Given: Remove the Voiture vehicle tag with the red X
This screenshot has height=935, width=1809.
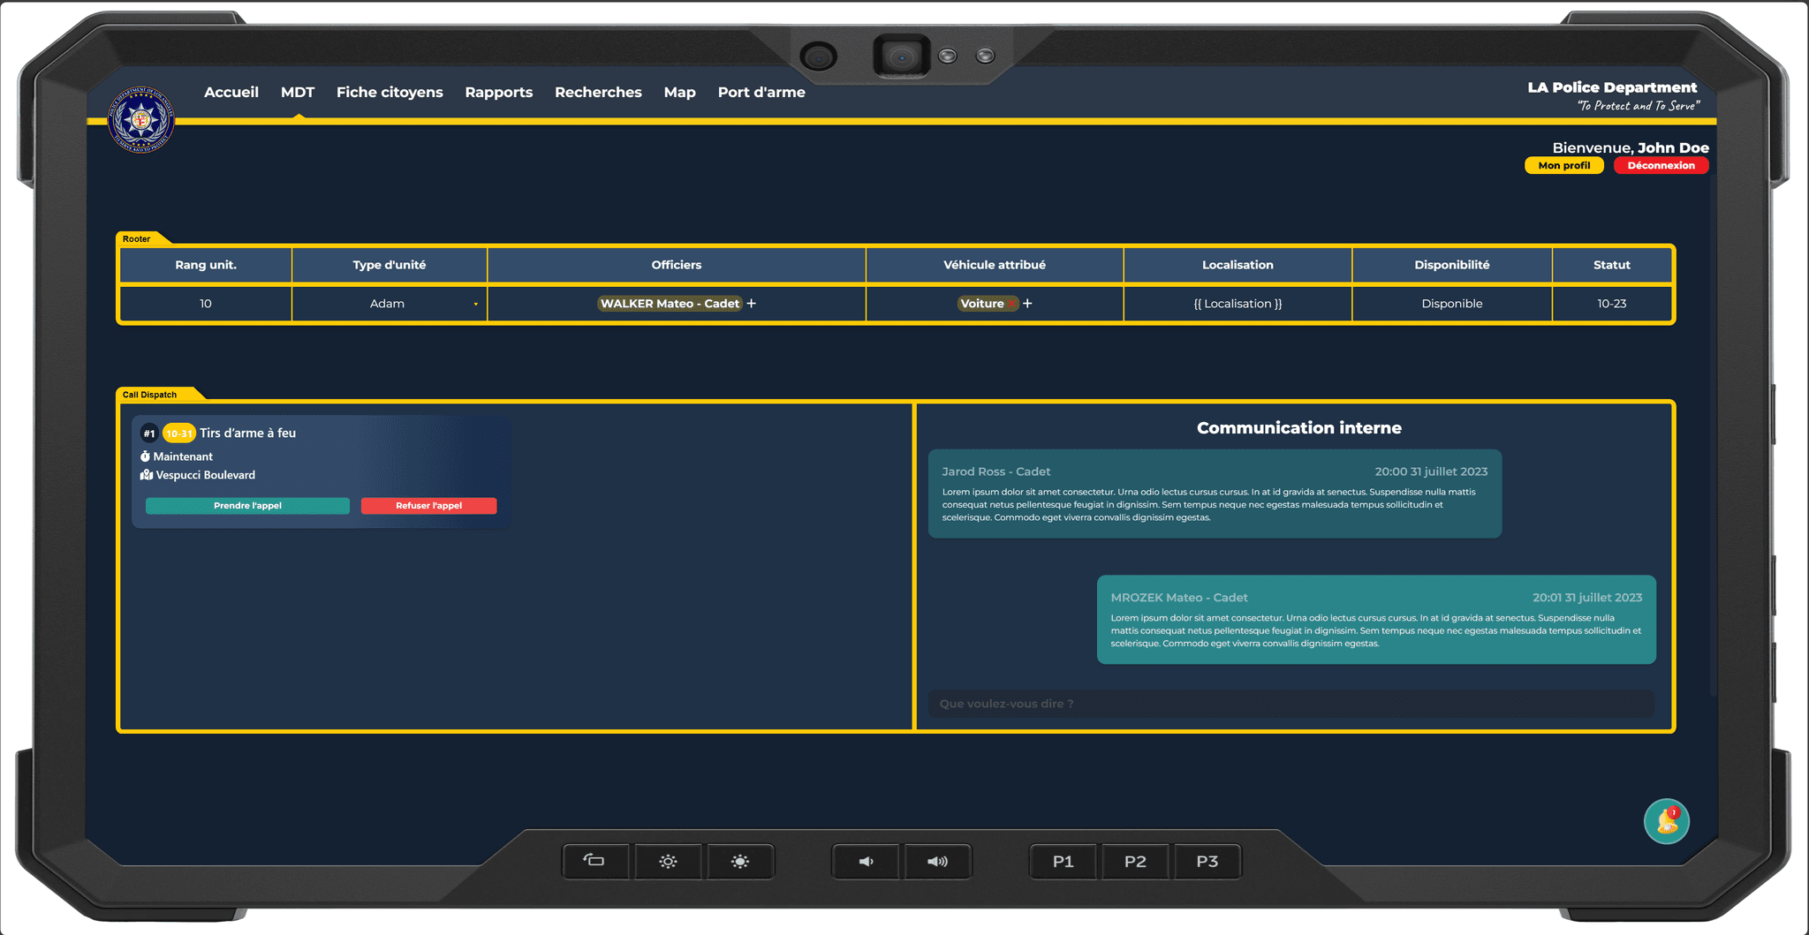Looking at the screenshot, I should [1012, 304].
